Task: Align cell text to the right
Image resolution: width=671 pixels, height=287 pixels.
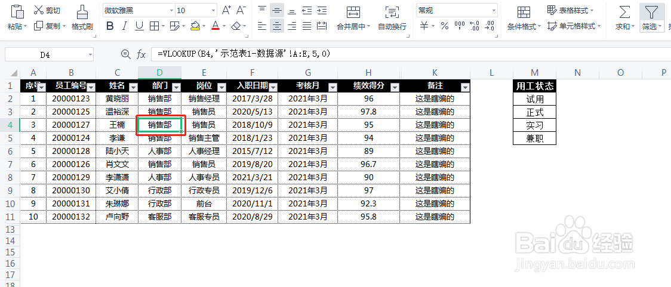Action: (x=292, y=26)
